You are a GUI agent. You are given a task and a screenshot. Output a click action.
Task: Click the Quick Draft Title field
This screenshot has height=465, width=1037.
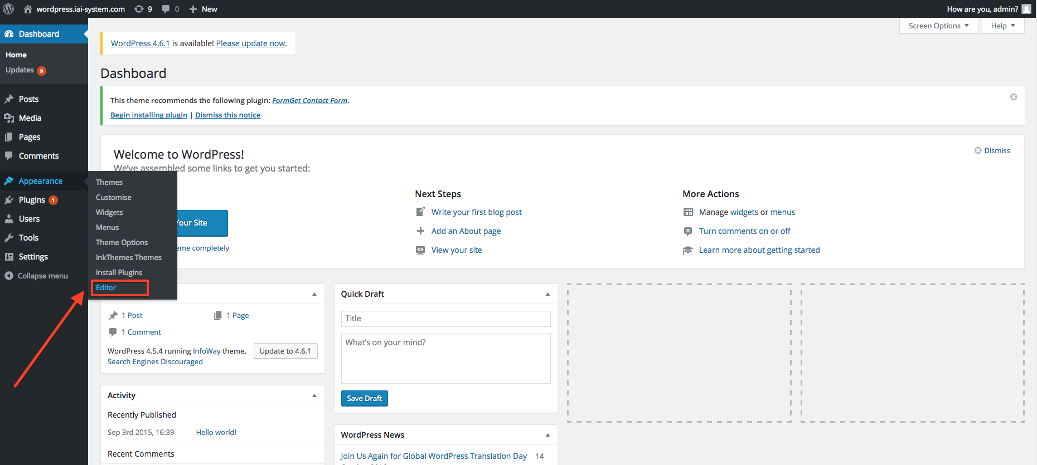[x=445, y=319]
